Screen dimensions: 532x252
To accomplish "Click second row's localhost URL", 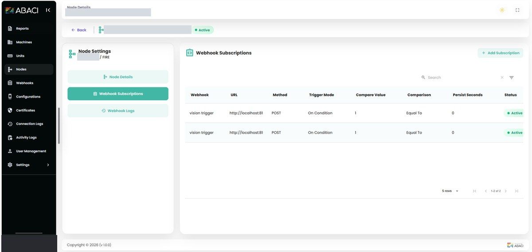I will pyautogui.click(x=246, y=133).
